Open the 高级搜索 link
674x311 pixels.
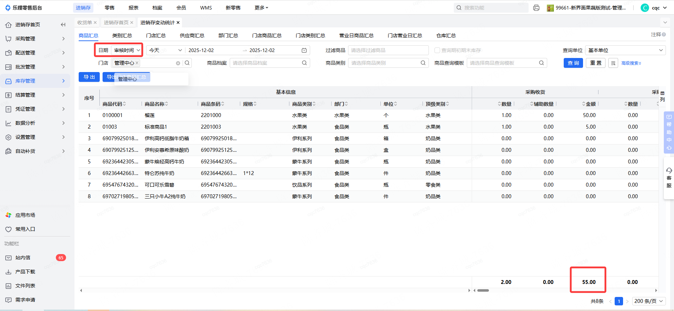[x=631, y=63]
